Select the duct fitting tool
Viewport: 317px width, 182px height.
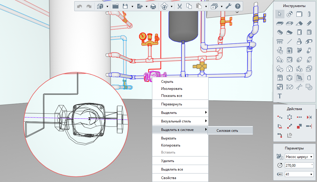(309, 60)
